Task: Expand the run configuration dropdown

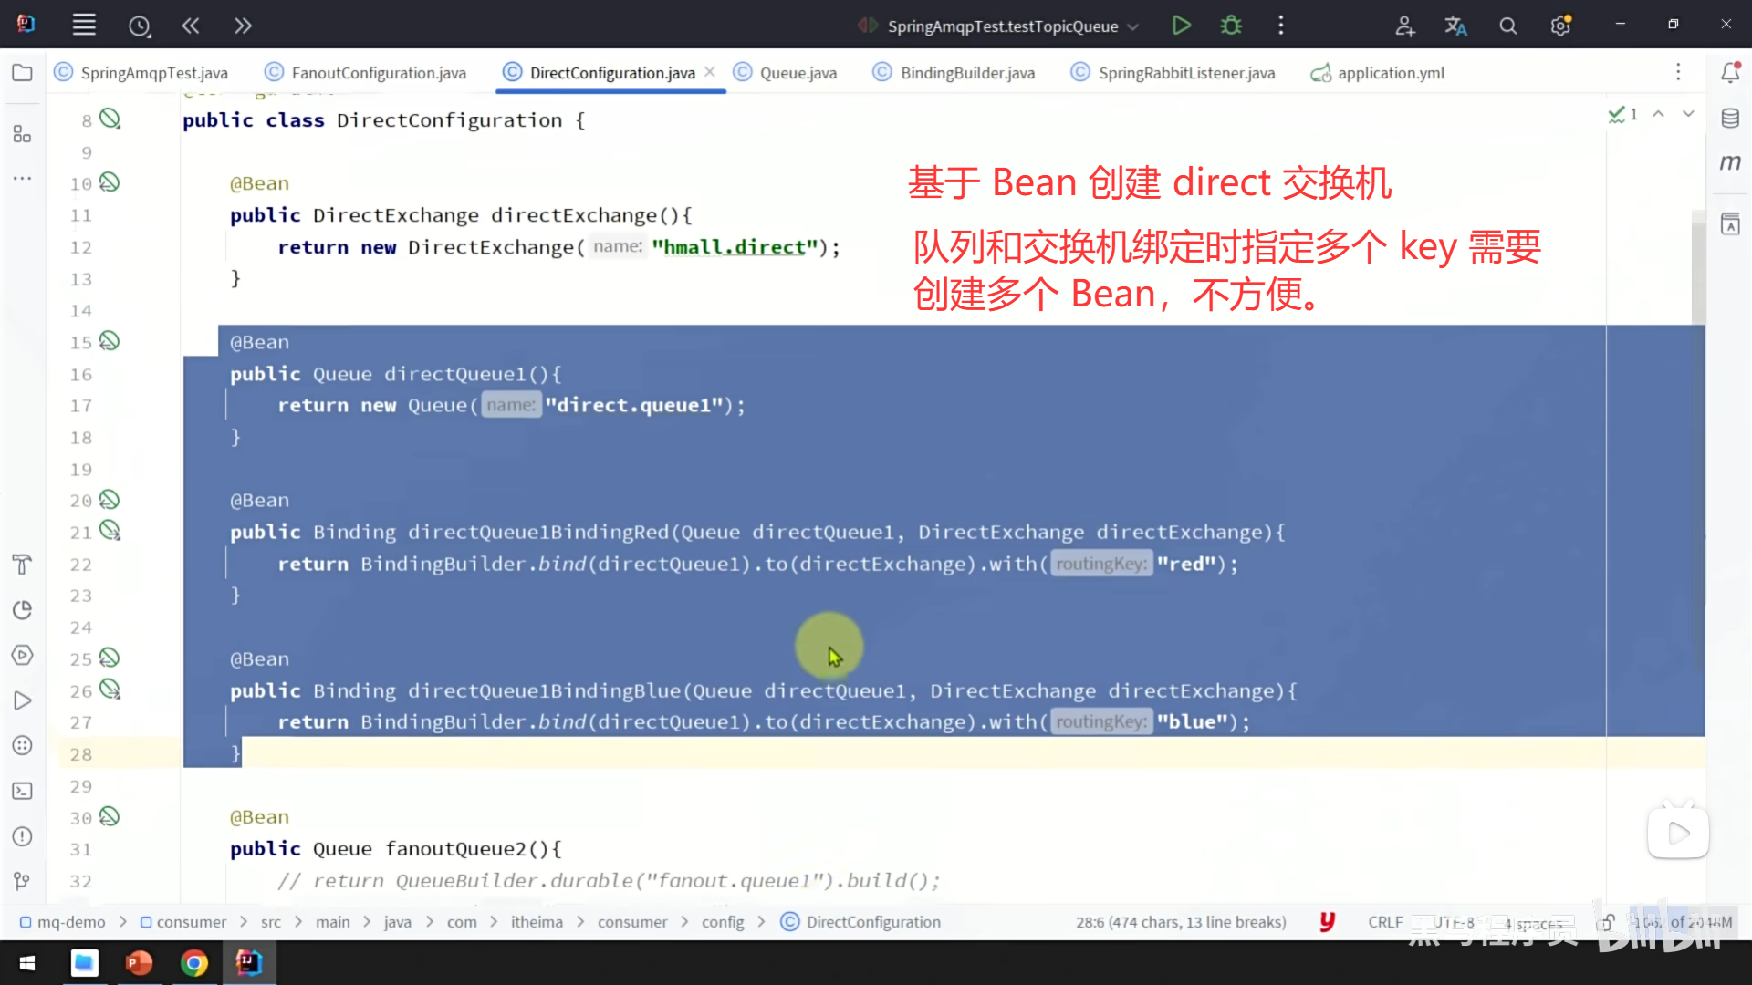Action: coord(1132,26)
